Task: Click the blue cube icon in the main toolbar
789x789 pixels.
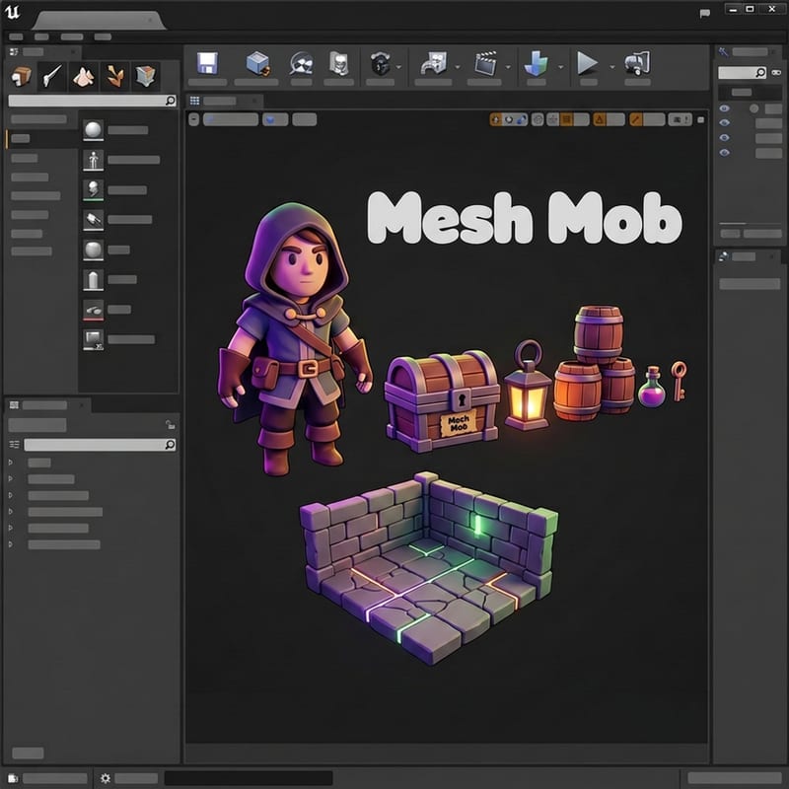Action: (258, 64)
